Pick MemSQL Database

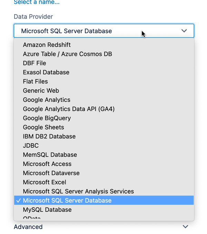click(104, 155)
